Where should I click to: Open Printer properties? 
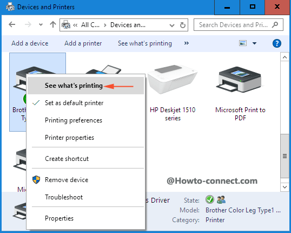[x=85, y=138]
